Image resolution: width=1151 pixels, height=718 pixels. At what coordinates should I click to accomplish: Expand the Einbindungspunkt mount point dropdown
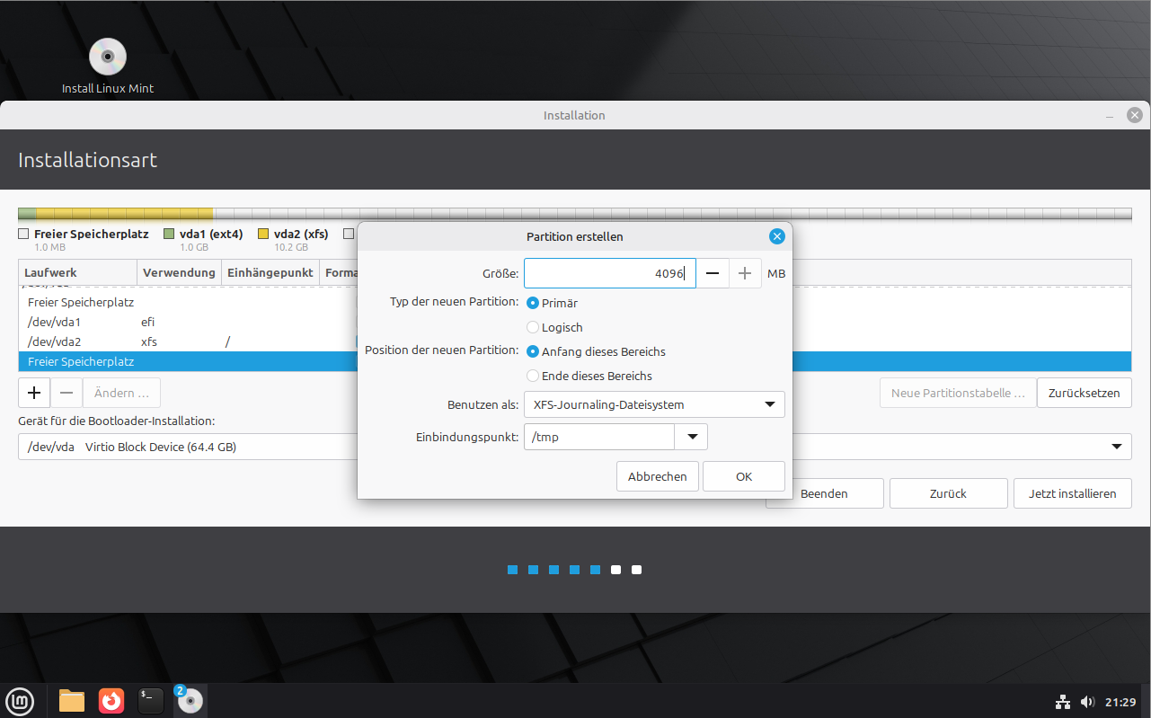pos(691,438)
